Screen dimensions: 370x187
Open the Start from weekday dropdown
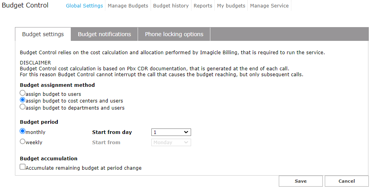pos(171,143)
